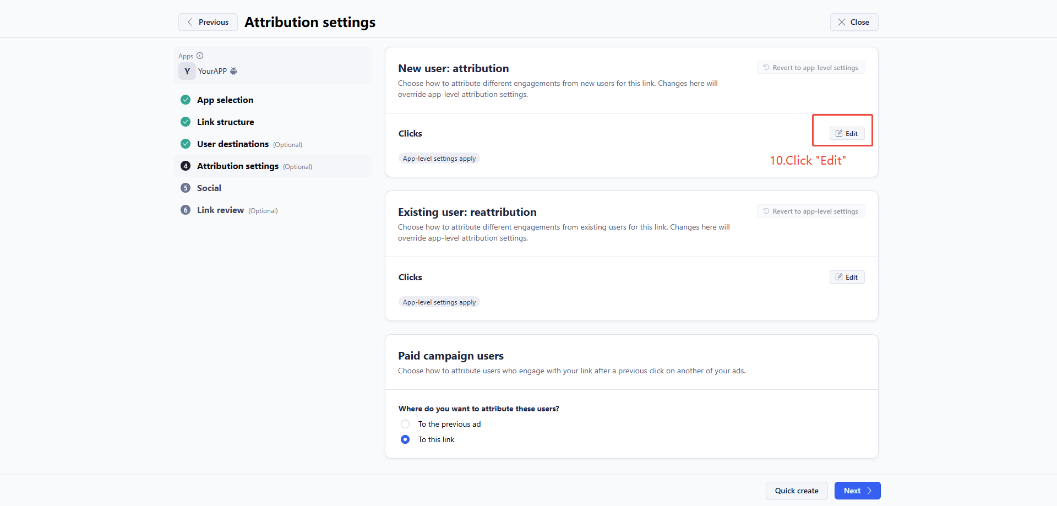Click the Existing user: reattribution heading

coord(467,212)
